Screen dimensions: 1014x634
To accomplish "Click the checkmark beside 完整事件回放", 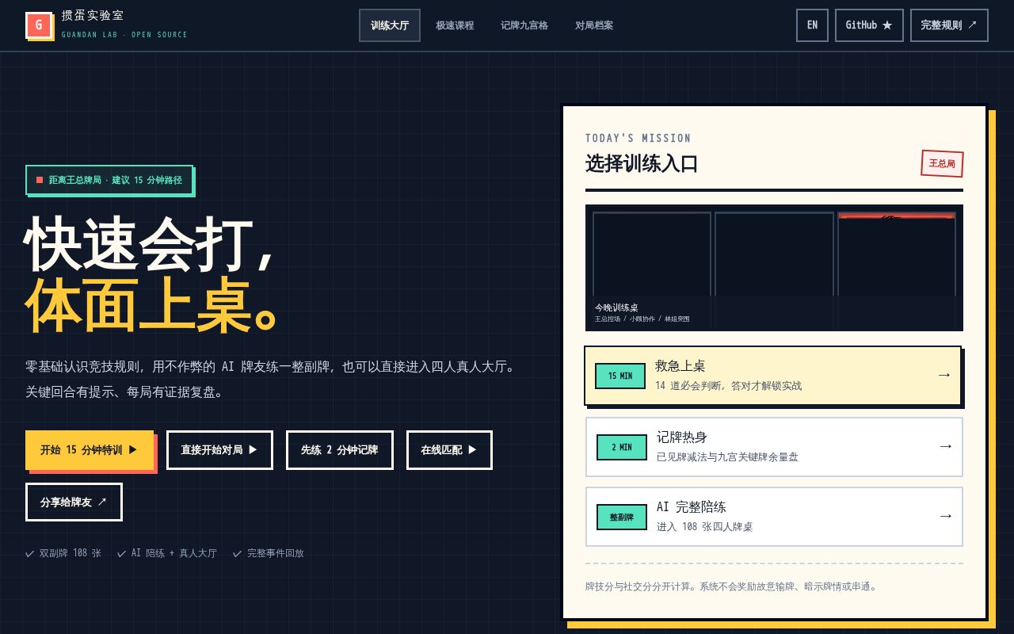I will 237,553.
